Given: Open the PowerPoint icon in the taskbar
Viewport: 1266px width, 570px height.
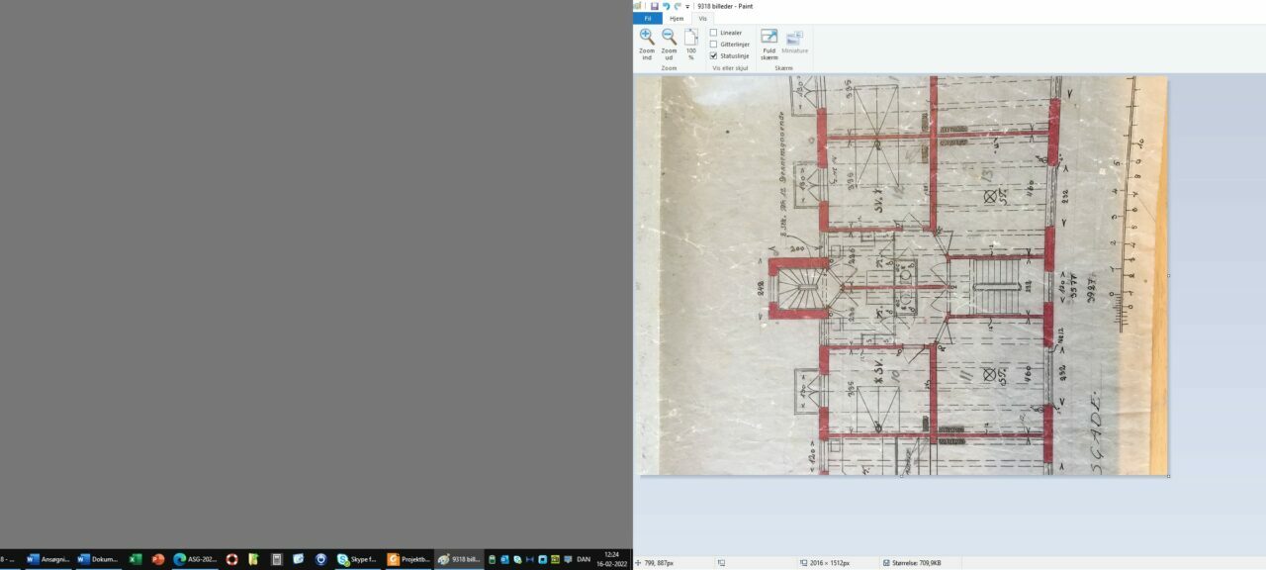Looking at the screenshot, I should click(x=157, y=559).
